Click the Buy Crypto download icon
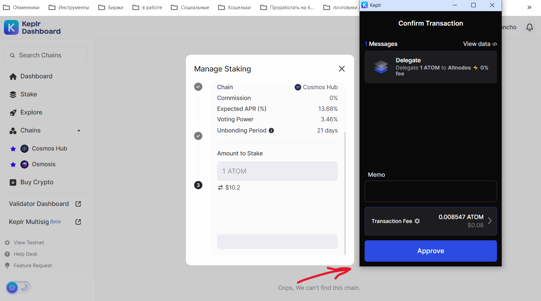The height and width of the screenshot is (301, 541). tap(13, 182)
